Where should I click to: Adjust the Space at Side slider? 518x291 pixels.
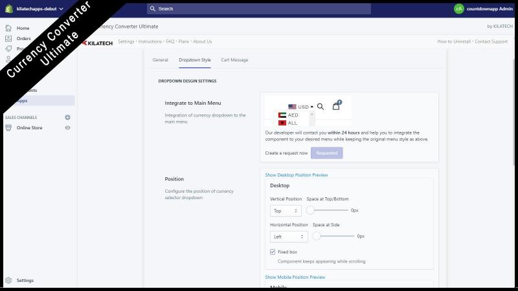click(333, 236)
